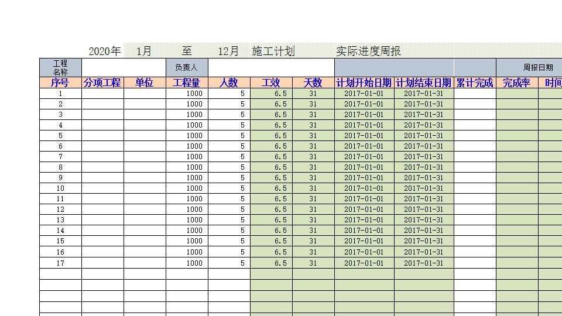The width and height of the screenshot is (562, 316).
Task: Click the empty 分项工程 cell in row 7
Action: pyautogui.click(x=102, y=157)
